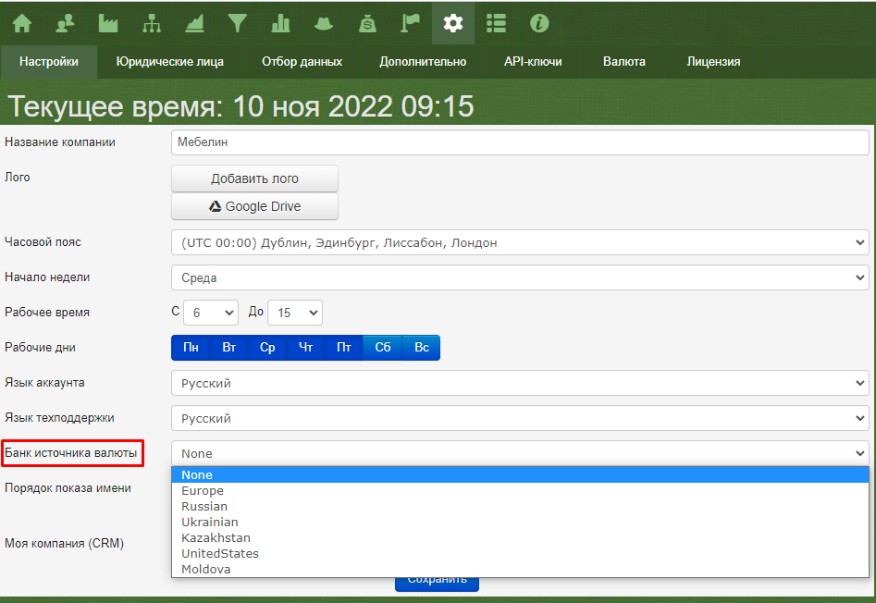Collapse the Банк источника валюты dropdown
Image resolution: width=876 pixels, height=603 pixels.
click(x=520, y=453)
